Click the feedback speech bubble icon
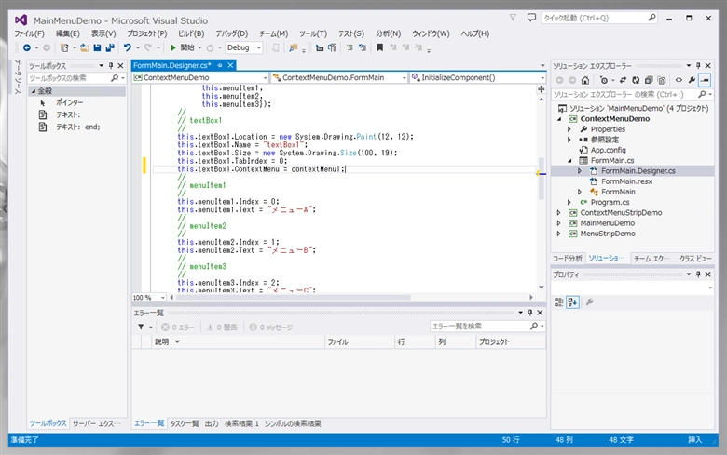 531,18
